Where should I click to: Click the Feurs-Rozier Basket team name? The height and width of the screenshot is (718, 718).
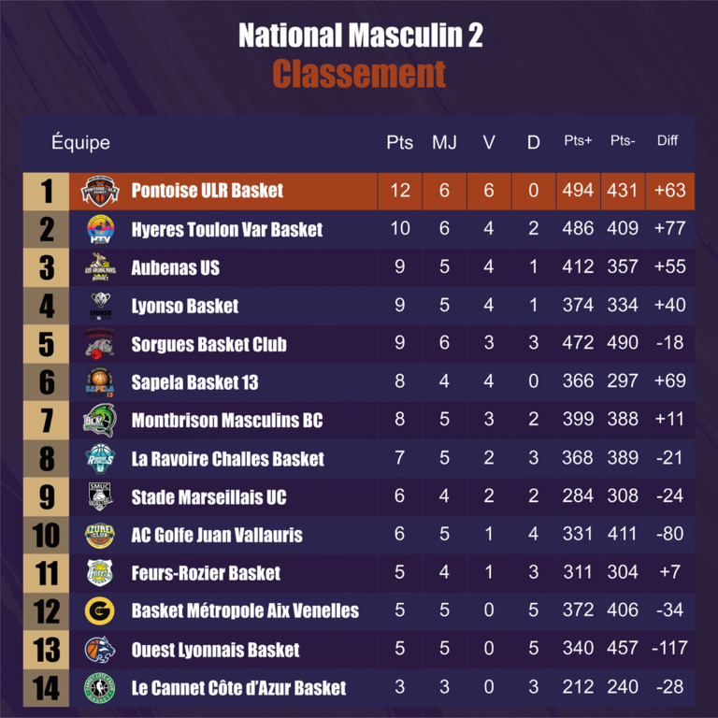206,573
